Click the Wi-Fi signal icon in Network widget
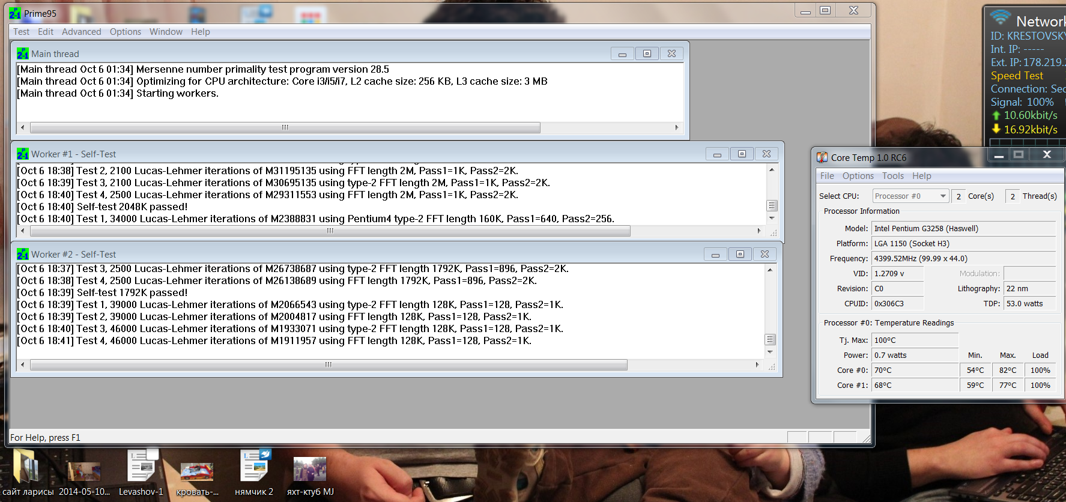 tap(1000, 17)
